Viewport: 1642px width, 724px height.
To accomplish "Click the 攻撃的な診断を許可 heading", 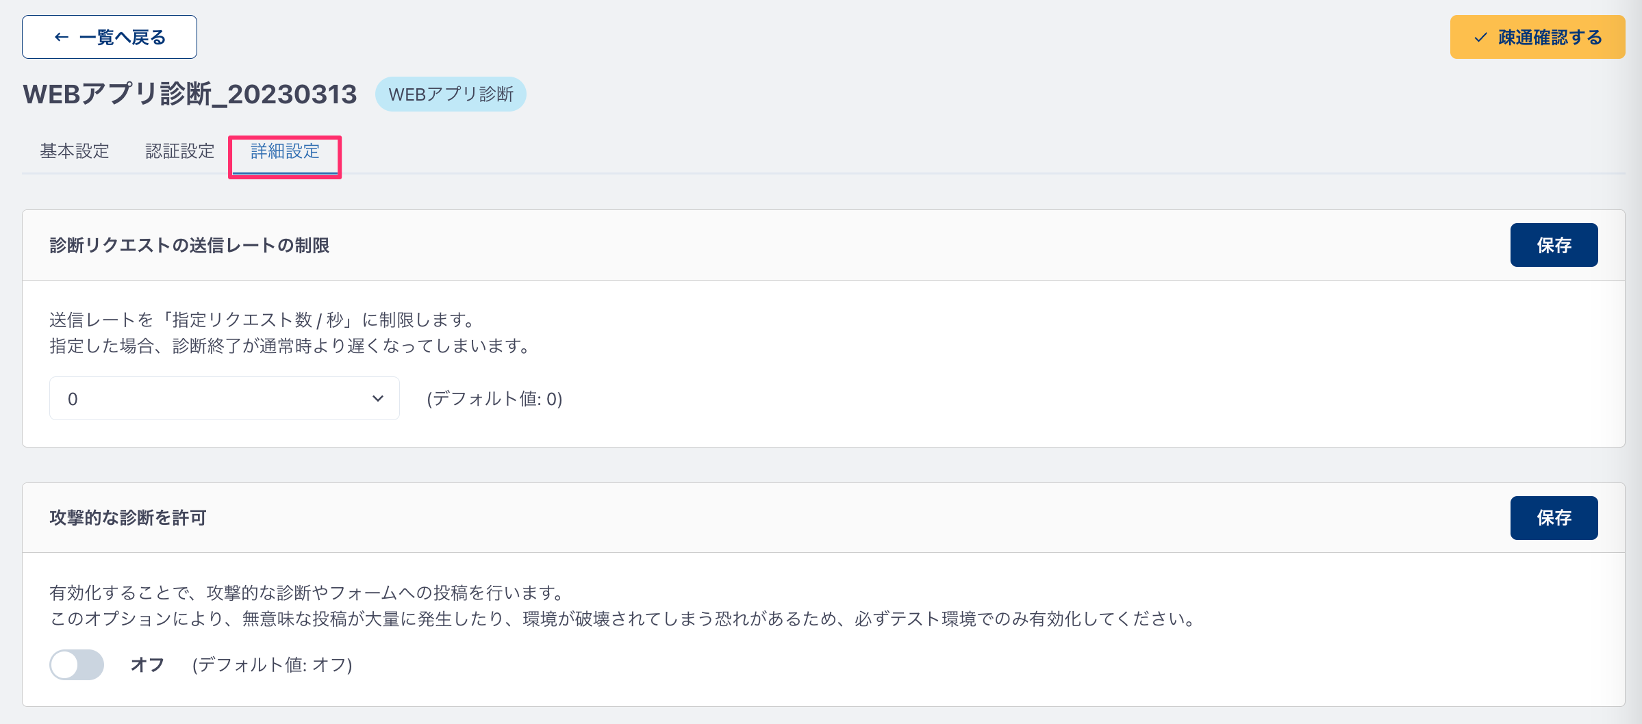I will click(x=128, y=518).
